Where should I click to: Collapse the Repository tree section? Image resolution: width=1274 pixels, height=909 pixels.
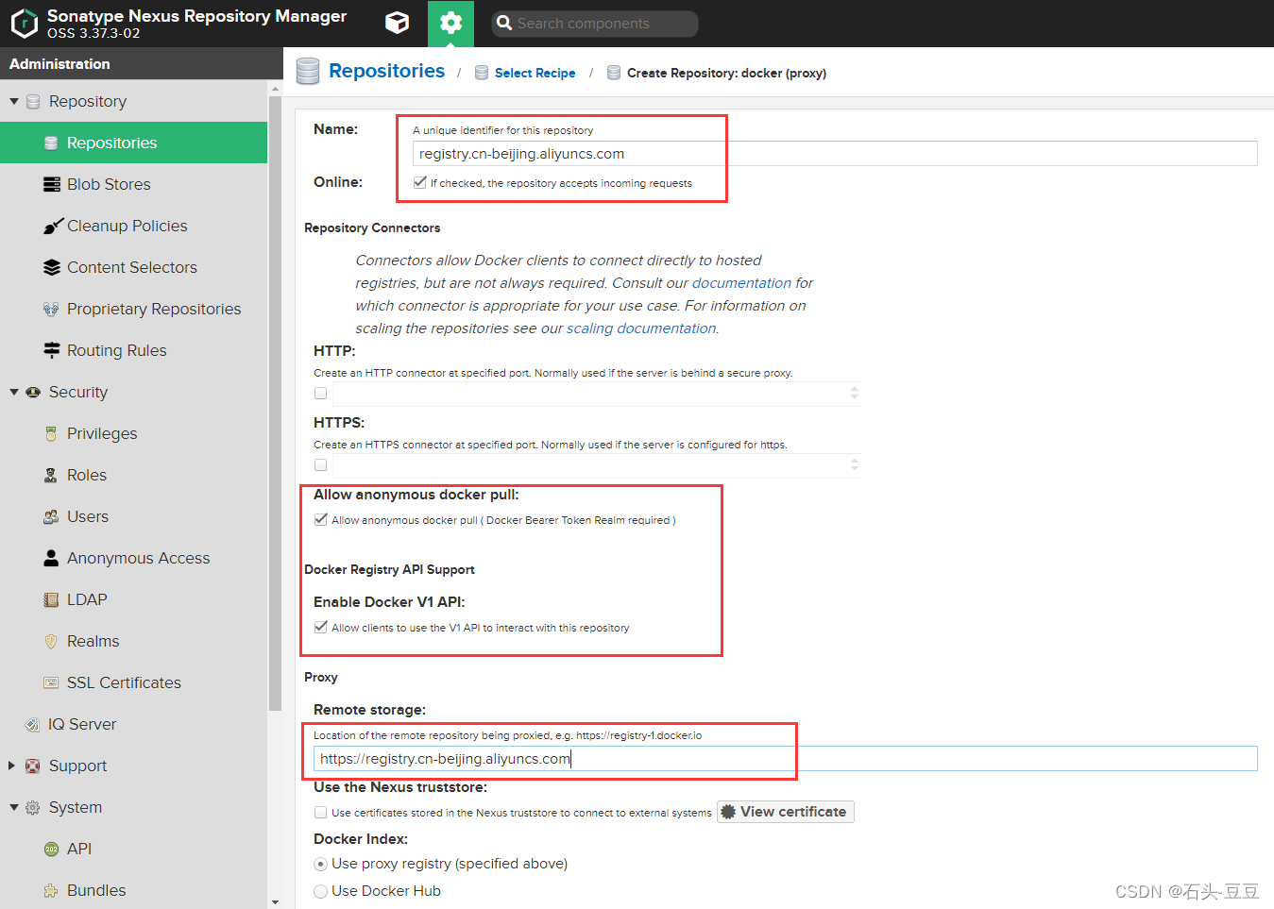[14, 101]
